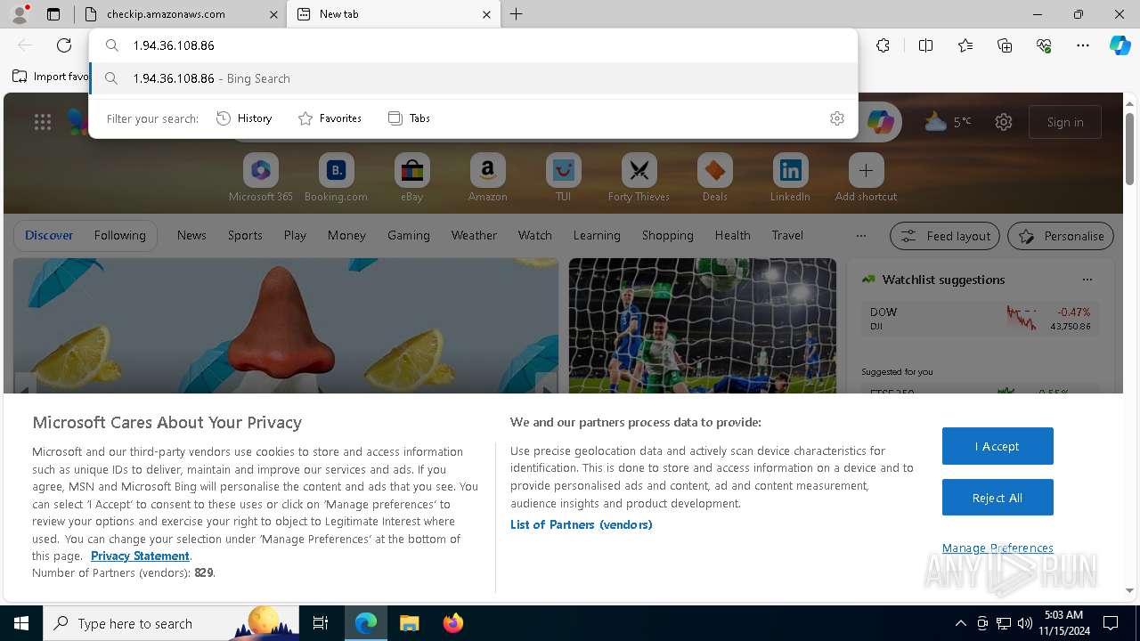Screen dimensions: 1140x641
Task: Open the browser profile icon
Action: pos(20,13)
